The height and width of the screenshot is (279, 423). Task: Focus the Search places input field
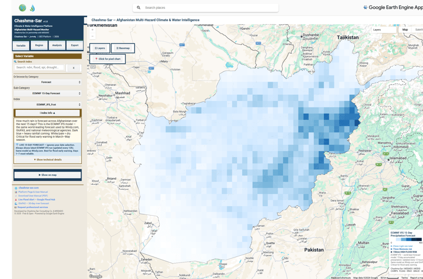point(205,8)
